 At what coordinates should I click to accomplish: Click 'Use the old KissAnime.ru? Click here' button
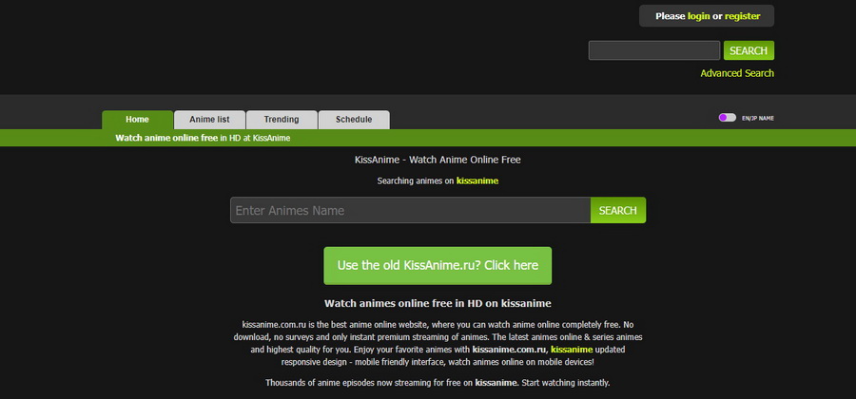438,266
